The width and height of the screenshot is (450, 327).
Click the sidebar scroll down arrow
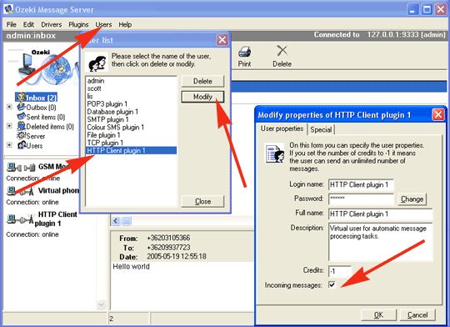pos(101,304)
